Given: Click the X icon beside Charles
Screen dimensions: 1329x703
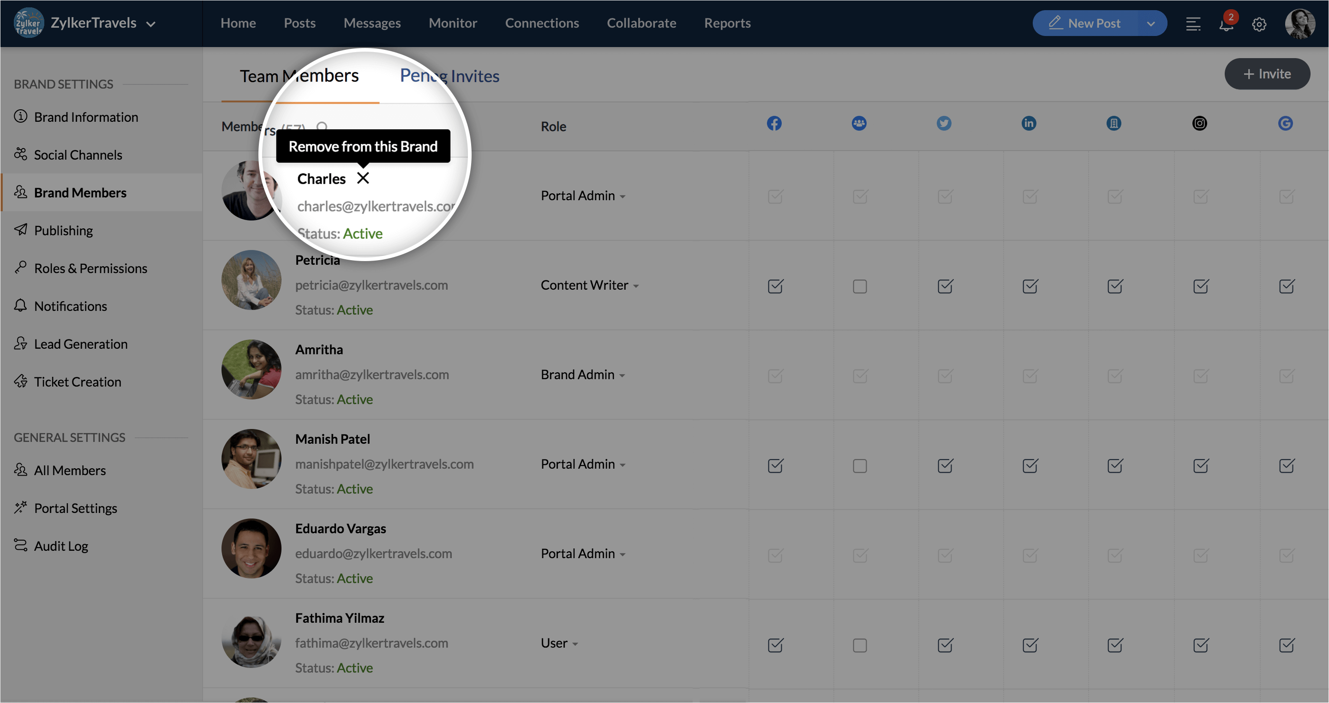Looking at the screenshot, I should [x=363, y=178].
